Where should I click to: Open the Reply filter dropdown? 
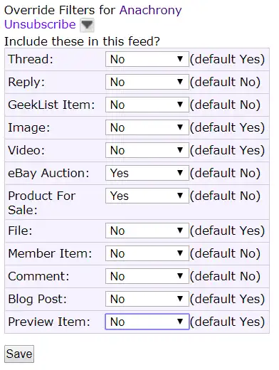[x=147, y=82]
